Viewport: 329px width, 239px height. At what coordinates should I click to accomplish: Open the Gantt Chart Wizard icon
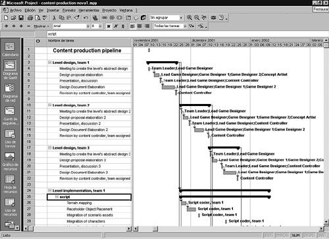(x=201, y=26)
